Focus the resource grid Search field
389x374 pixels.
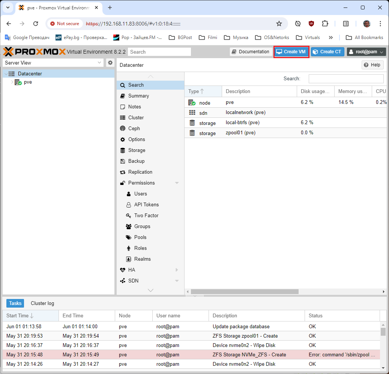[x=346, y=79]
